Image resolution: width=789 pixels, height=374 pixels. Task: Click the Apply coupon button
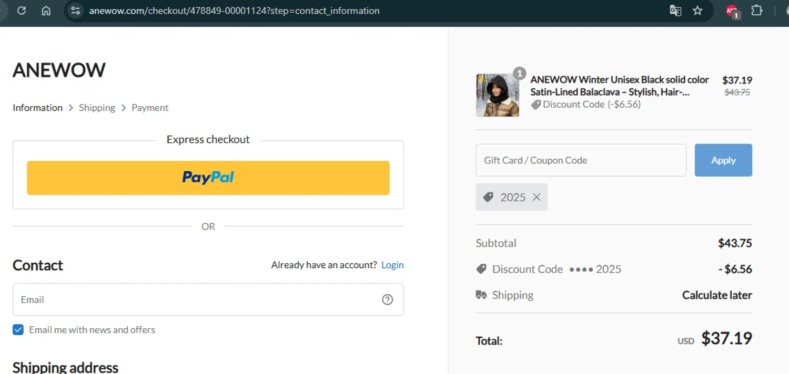pyautogui.click(x=723, y=160)
